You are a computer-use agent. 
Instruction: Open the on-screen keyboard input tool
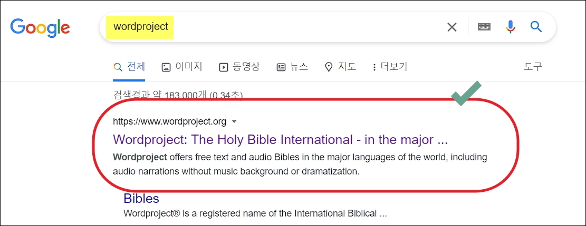point(484,27)
